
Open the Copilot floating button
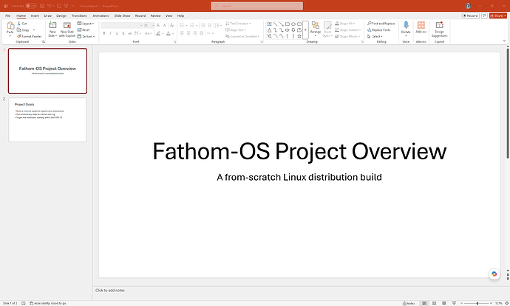(x=494, y=274)
